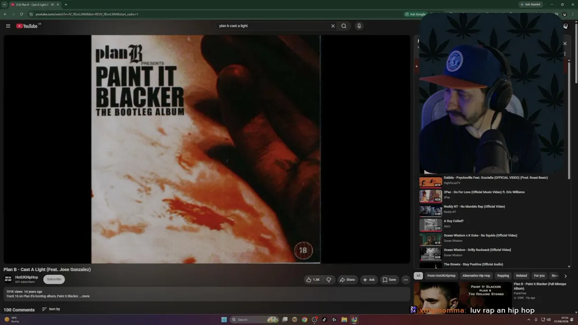Show hidden system tray icons
This screenshot has height=325, width=578.
click(x=529, y=320)
